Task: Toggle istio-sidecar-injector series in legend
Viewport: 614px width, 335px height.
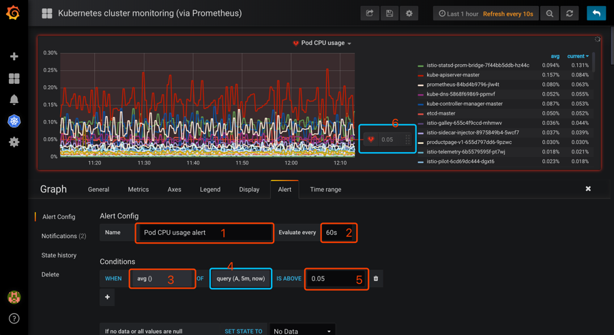Action: (473, 132)
